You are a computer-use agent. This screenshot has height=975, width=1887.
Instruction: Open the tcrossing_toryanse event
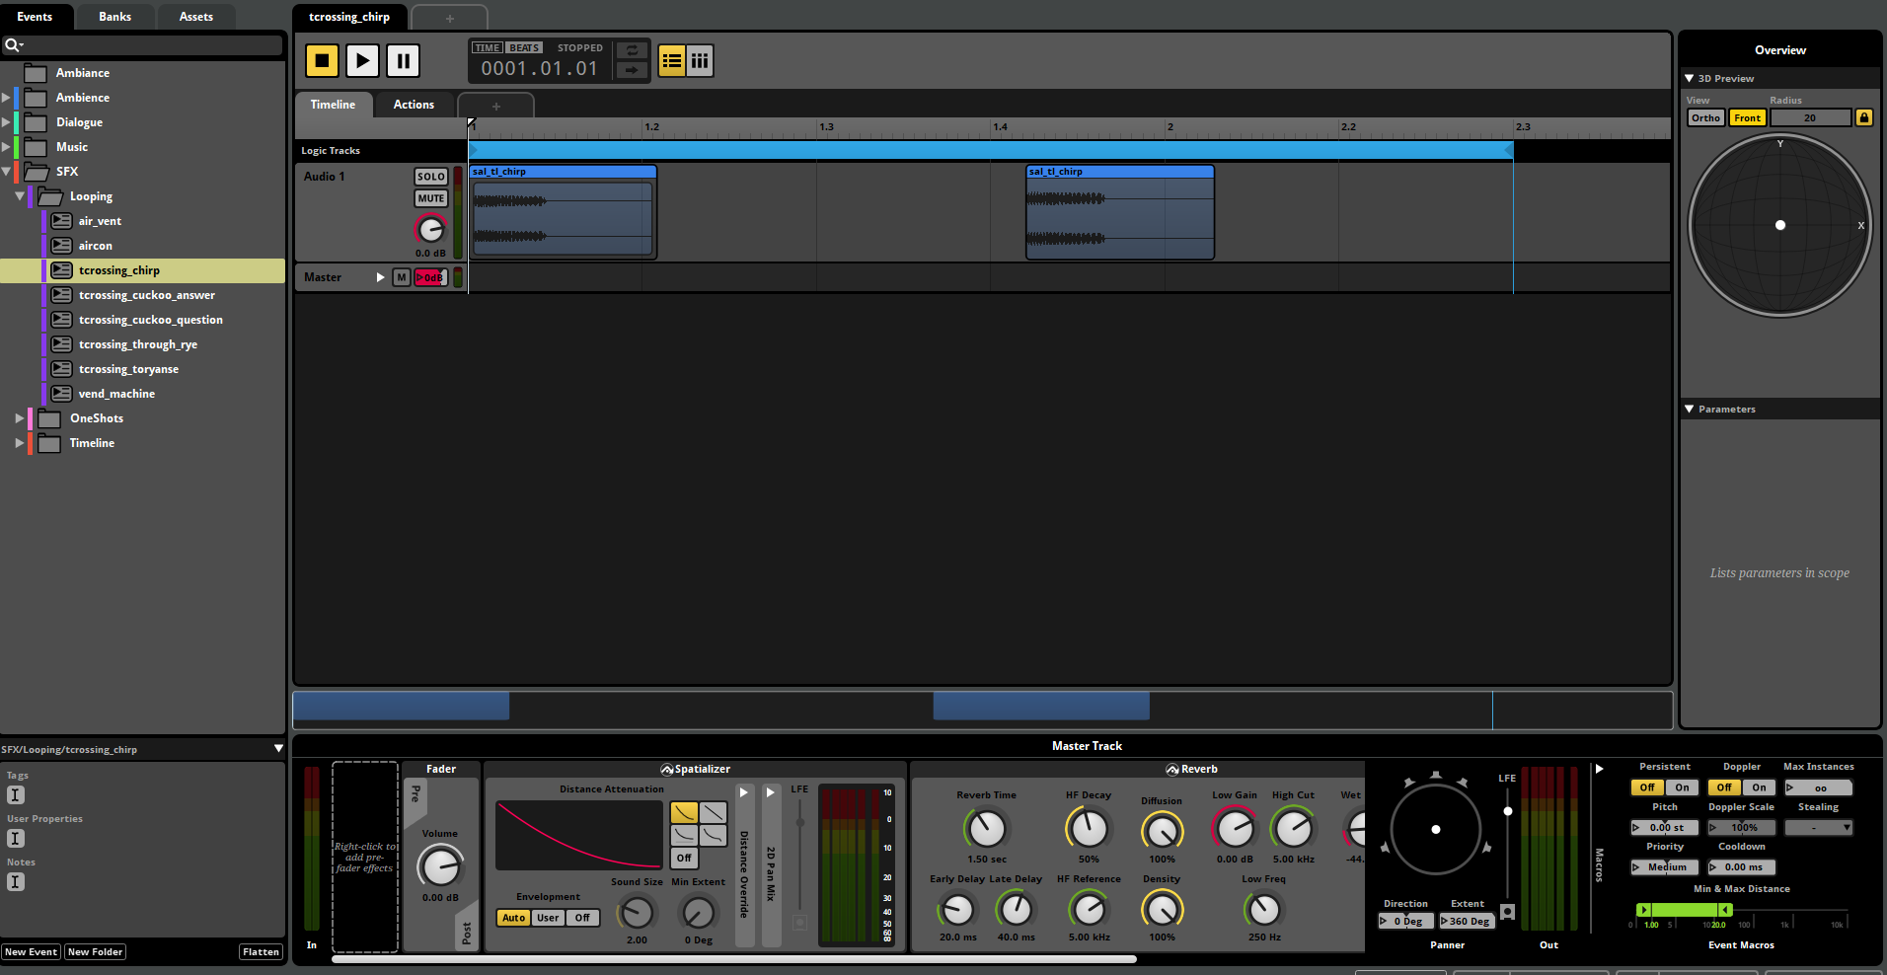pyautogui.click(x=128, y=369)
